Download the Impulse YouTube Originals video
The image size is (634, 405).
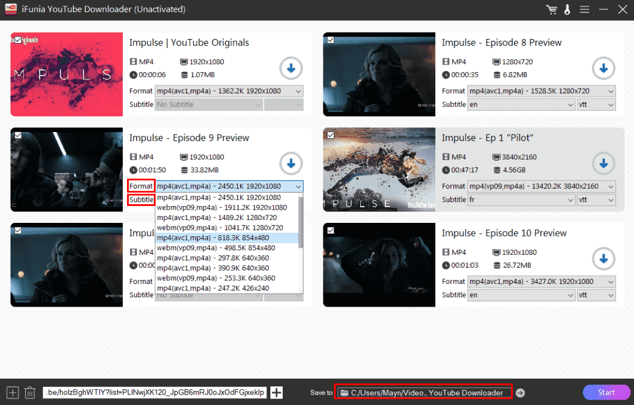pyautogui.click(x=291, y=68)
